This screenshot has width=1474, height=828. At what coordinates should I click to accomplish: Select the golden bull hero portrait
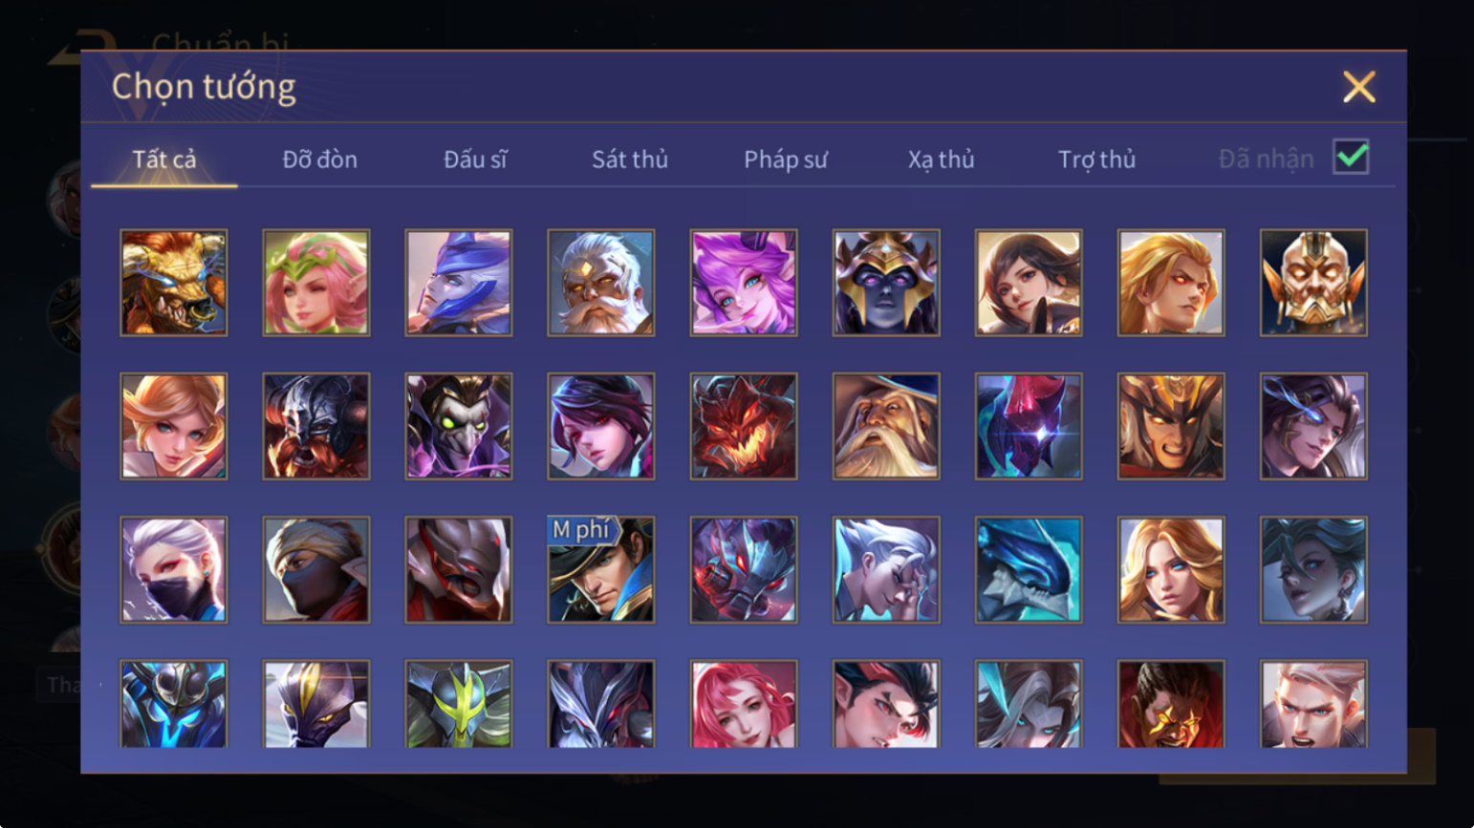174,283
